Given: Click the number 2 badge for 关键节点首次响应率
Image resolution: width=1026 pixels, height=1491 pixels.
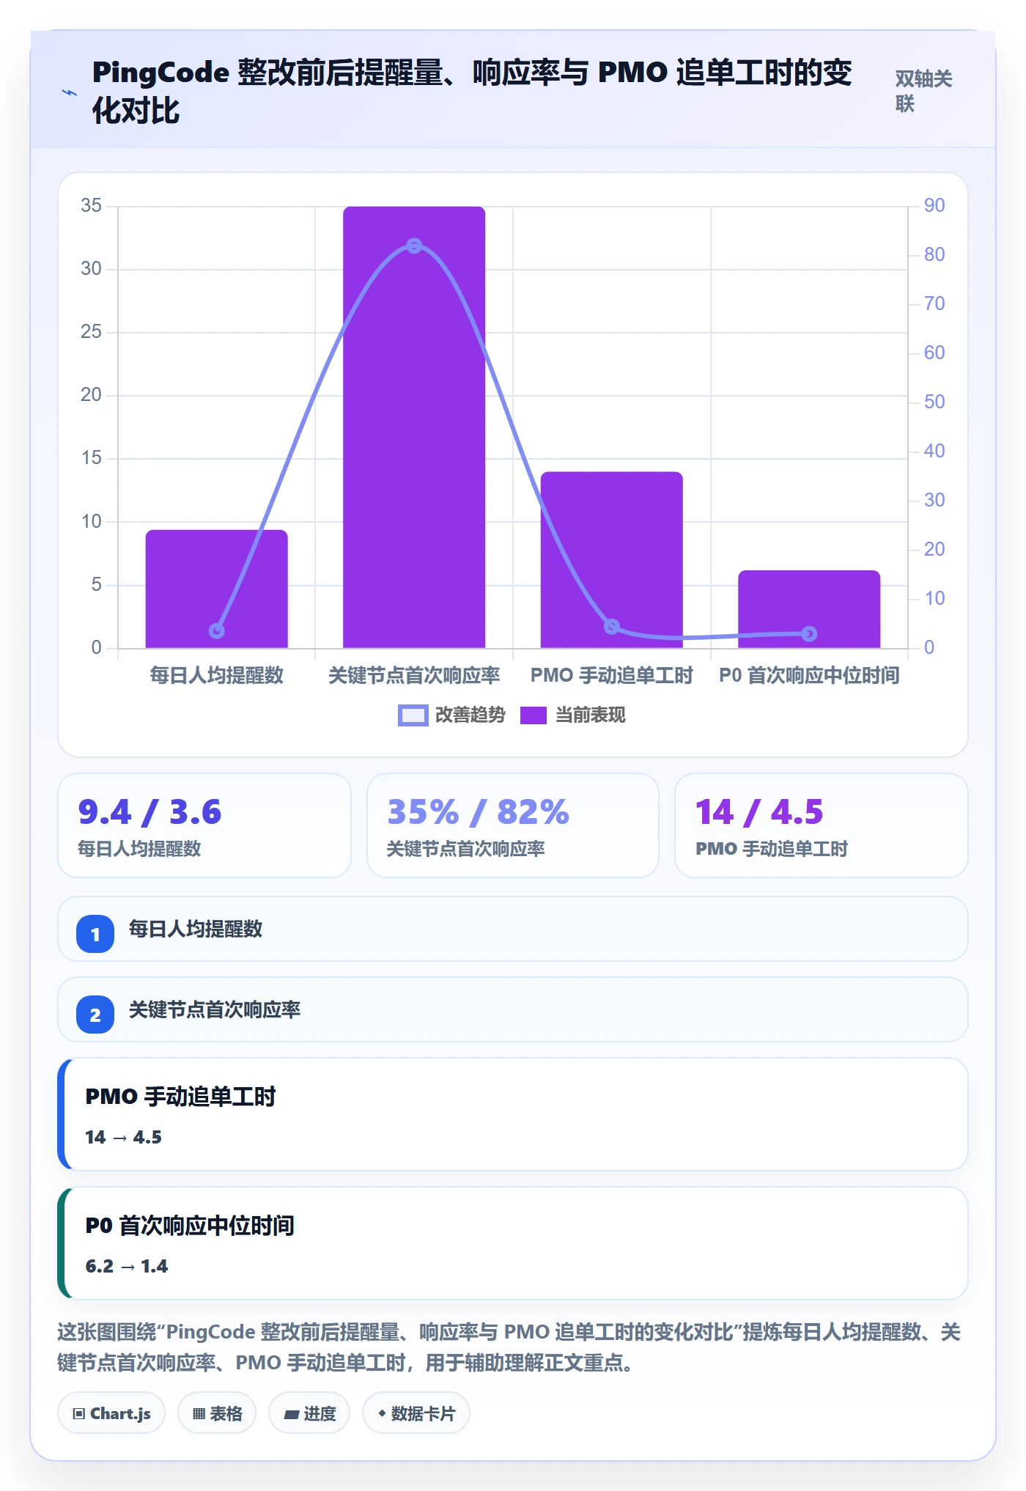Looking at the screenshot, I should [x=95, y=1015].
